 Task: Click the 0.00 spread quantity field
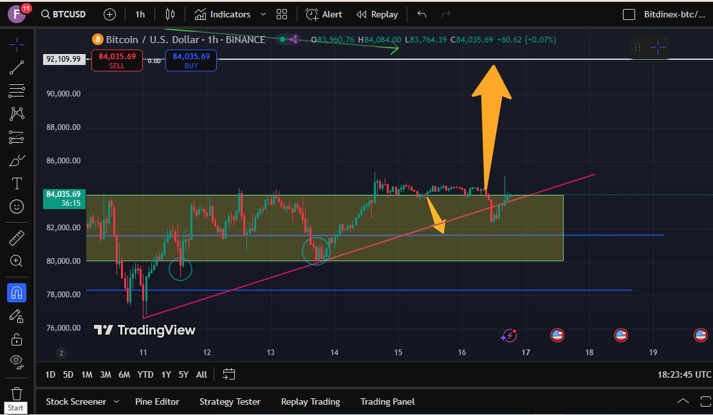pyautogui.click(x=154, y=61)
